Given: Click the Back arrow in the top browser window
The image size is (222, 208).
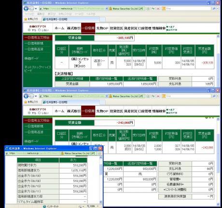Looking at the screenshot, I should pos(26,9).
